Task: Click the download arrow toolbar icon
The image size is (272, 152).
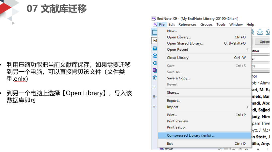Action: coord(260,32)
